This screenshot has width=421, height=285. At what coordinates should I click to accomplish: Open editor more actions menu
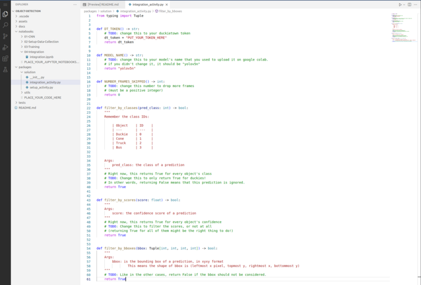tap(416, 5)
